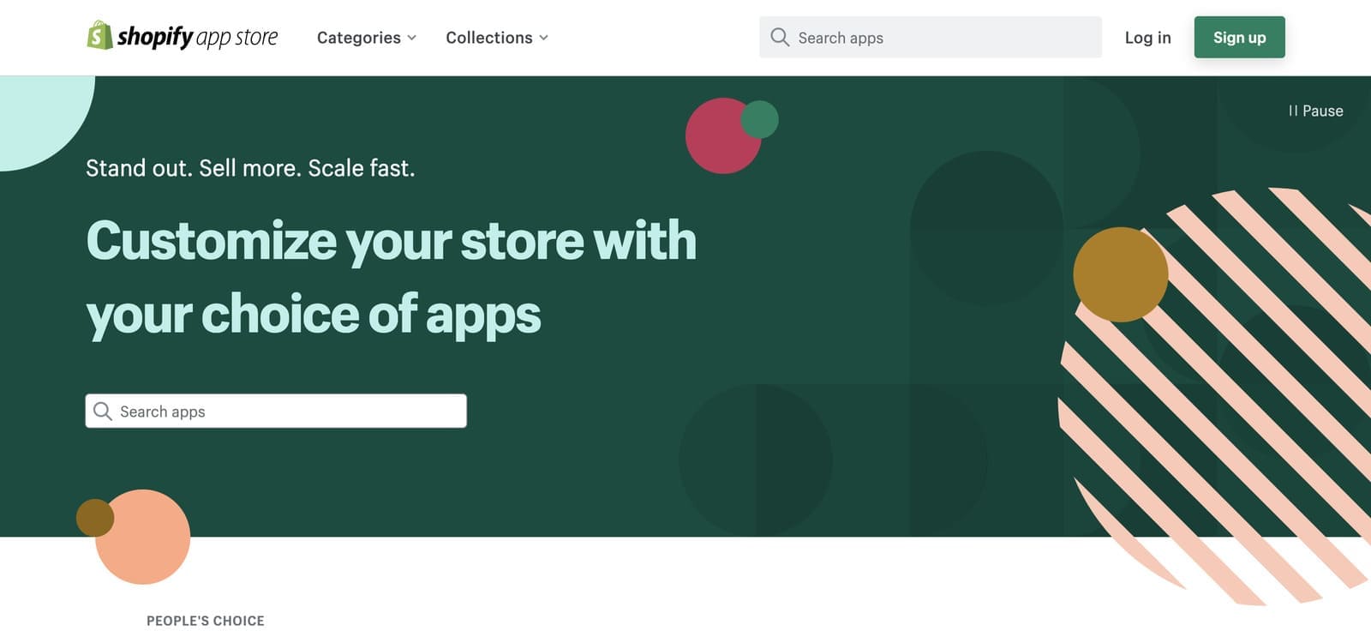Click the PEOPLE'S CHOICE section label
1371x637 pixels.
[206, 621]
